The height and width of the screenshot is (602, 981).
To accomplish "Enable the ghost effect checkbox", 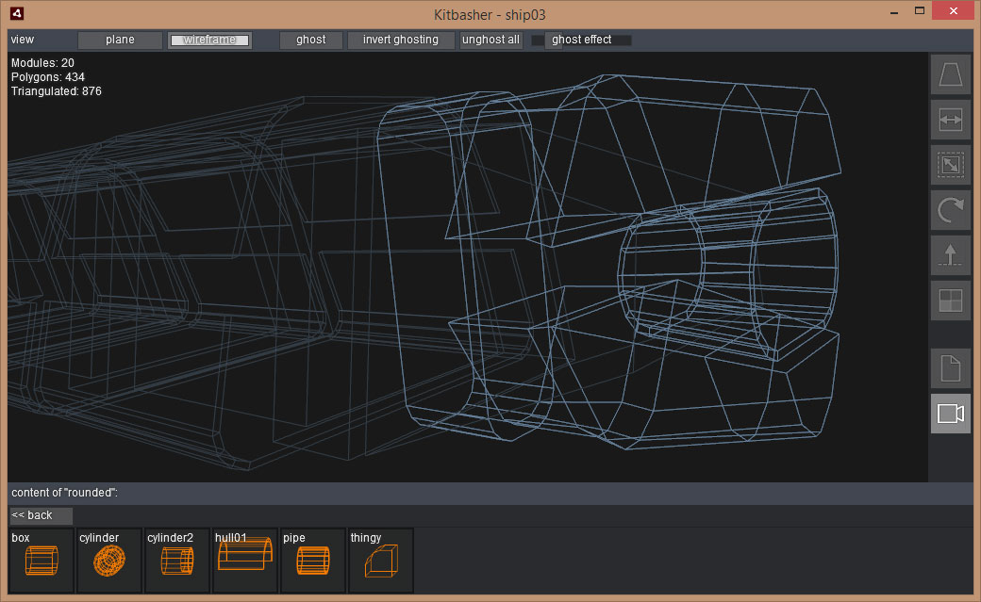I will pyautogui.click(x=538, y=40).
